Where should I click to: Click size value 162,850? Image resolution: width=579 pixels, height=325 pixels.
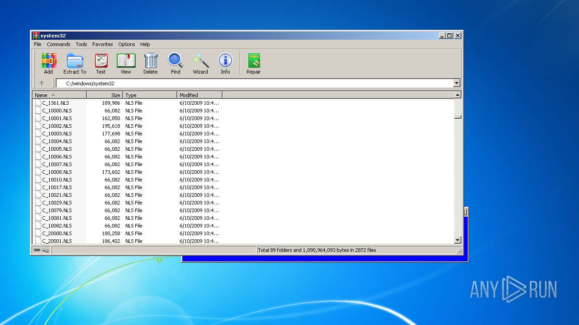coord(111,118)
